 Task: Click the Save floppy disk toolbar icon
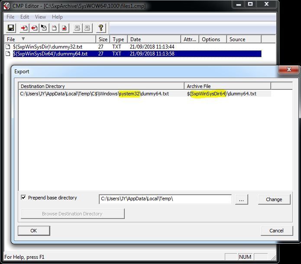tap(11, 28)
